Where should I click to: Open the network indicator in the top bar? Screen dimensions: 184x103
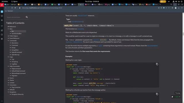pyautogui.click(x=173, y=1)
